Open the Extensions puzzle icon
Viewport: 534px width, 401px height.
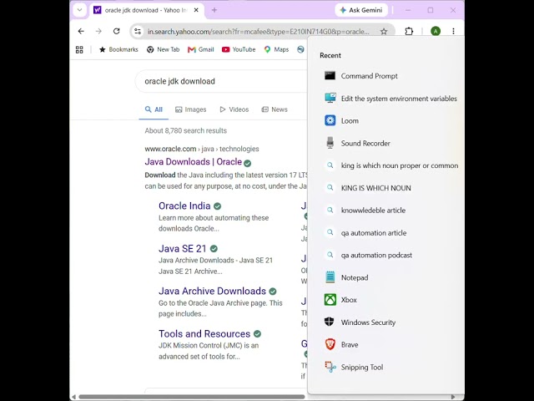click(x=409, y=32)
